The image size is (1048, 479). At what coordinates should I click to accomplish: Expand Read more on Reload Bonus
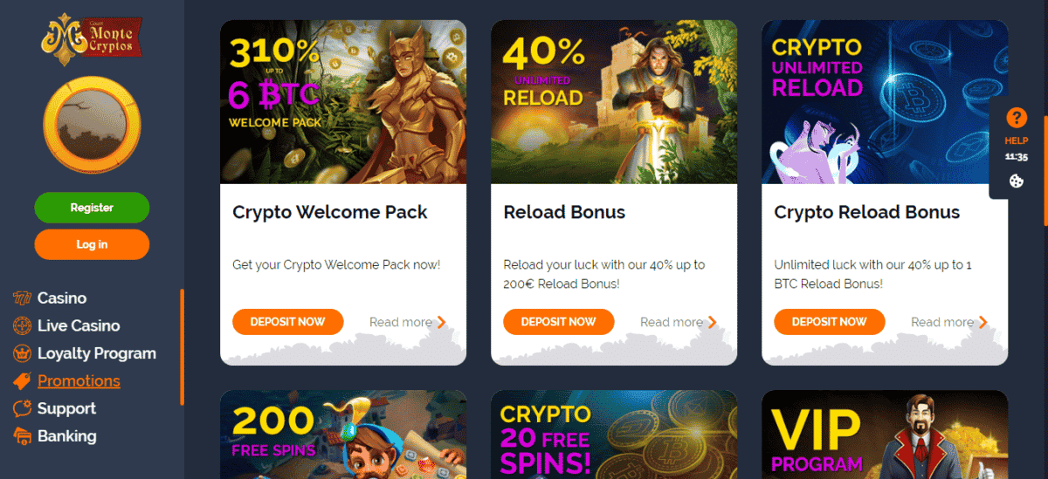click(x=679, y=322)
